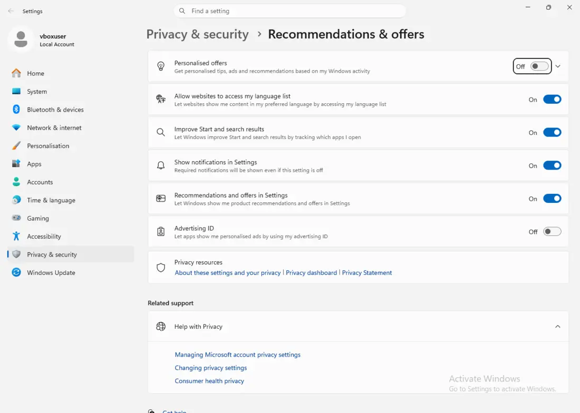Open the Home settings page

click(x=71, y=73)
